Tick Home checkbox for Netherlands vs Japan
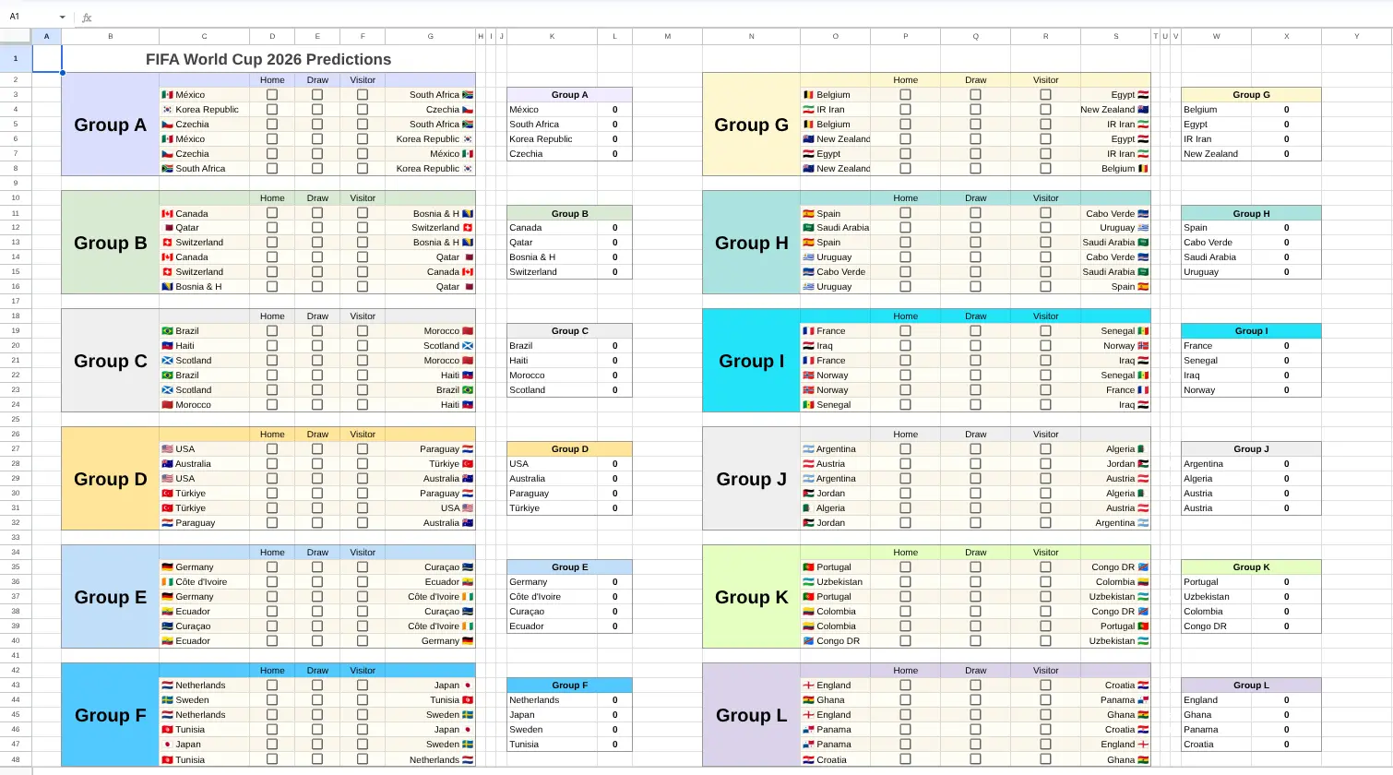Viewport: 1393px width, 775px height. (x=272, y=686)
